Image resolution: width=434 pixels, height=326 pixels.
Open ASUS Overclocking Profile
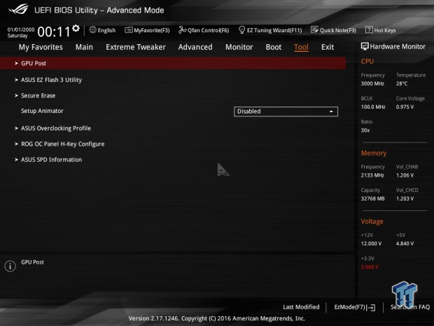[56, 128]
